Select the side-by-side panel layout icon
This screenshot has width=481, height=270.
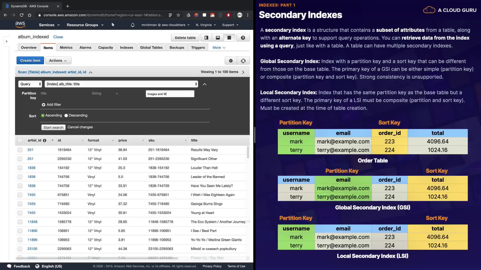coord(206,38)
